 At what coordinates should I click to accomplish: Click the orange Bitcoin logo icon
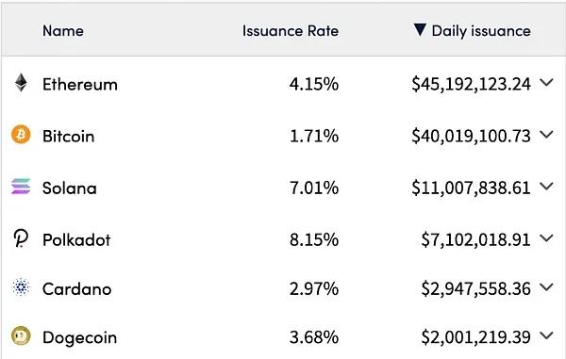point(21,135)
